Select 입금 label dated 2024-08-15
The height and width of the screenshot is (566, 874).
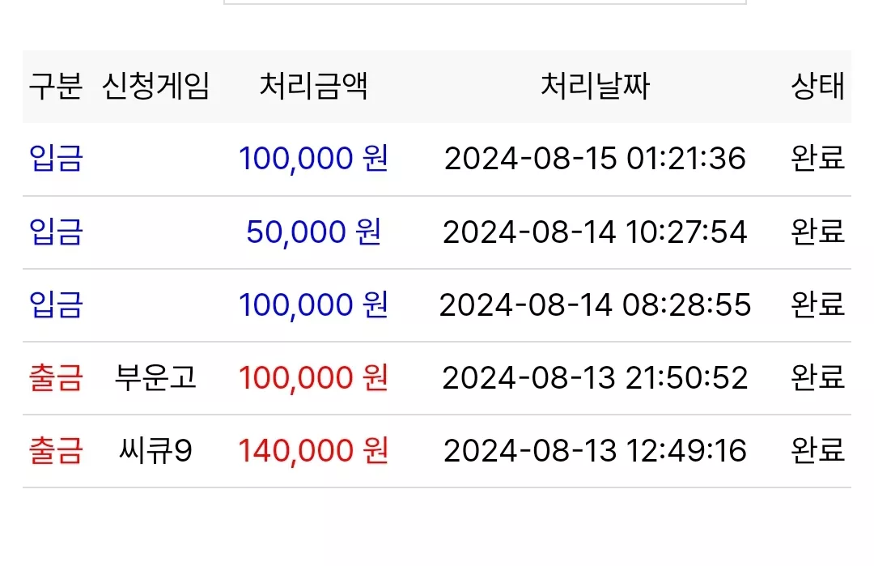tap(56, 159)
